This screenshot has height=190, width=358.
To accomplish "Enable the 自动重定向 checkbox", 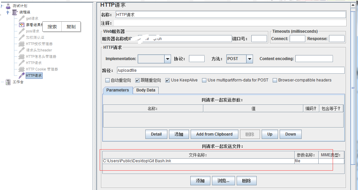I will [x=108, y=80].
